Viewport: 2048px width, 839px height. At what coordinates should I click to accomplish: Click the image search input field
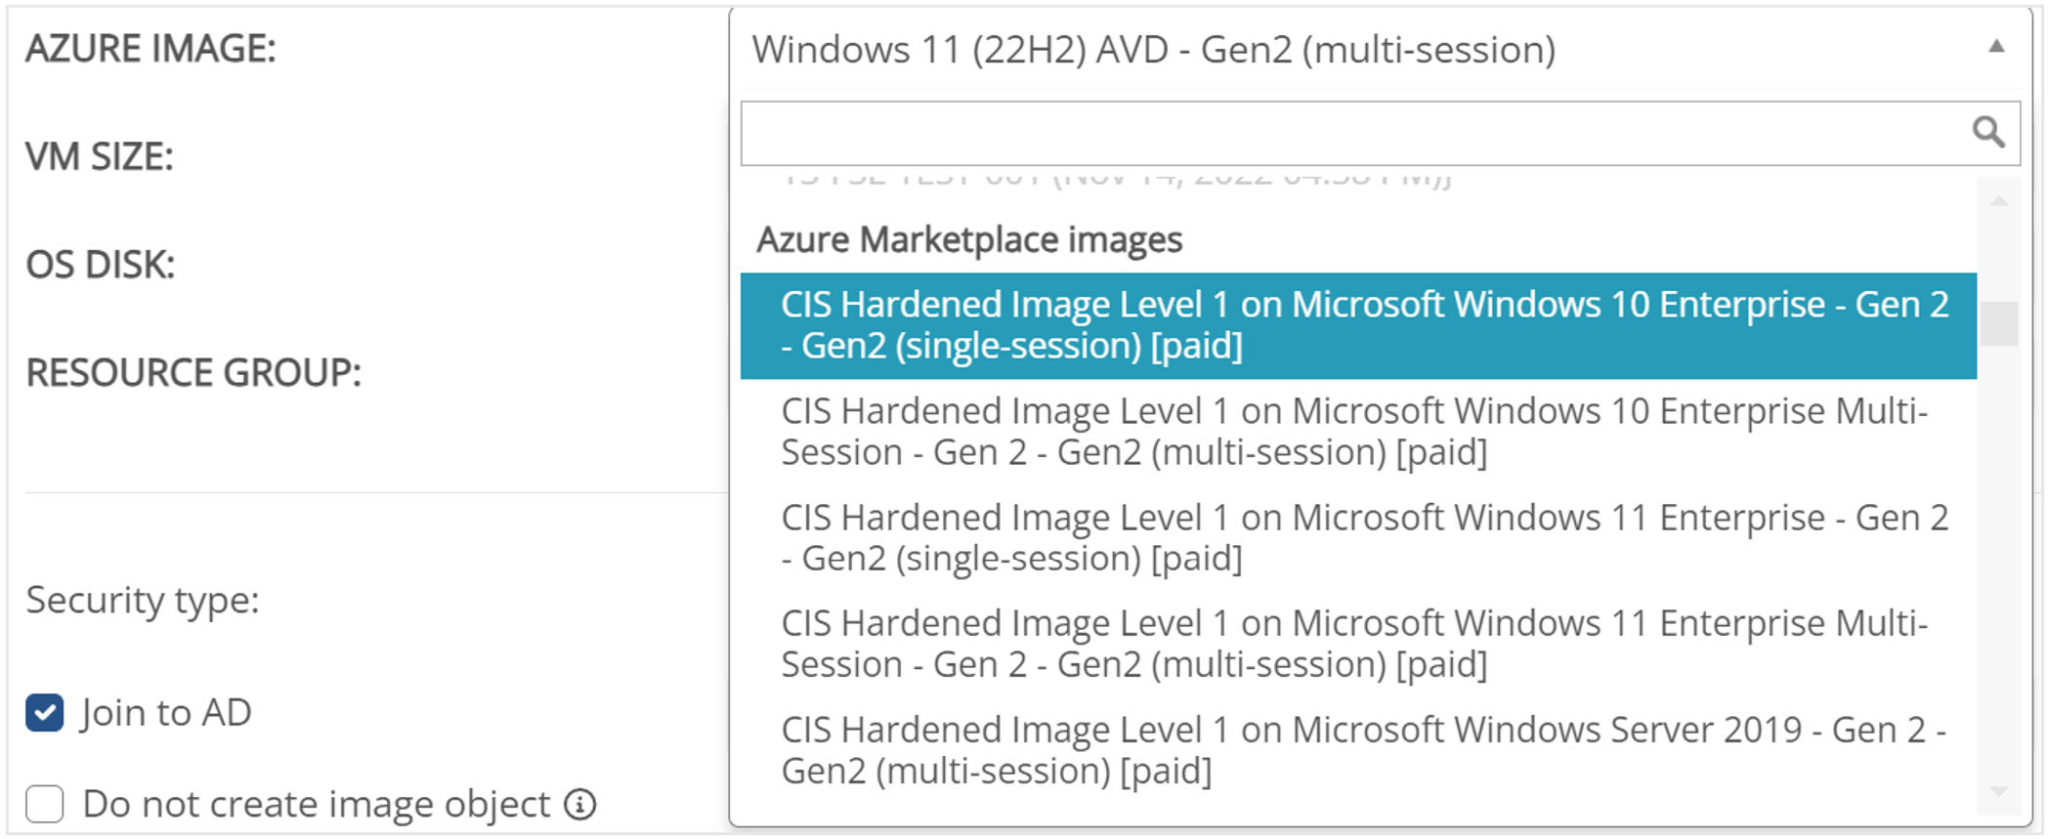(1348, 133)
